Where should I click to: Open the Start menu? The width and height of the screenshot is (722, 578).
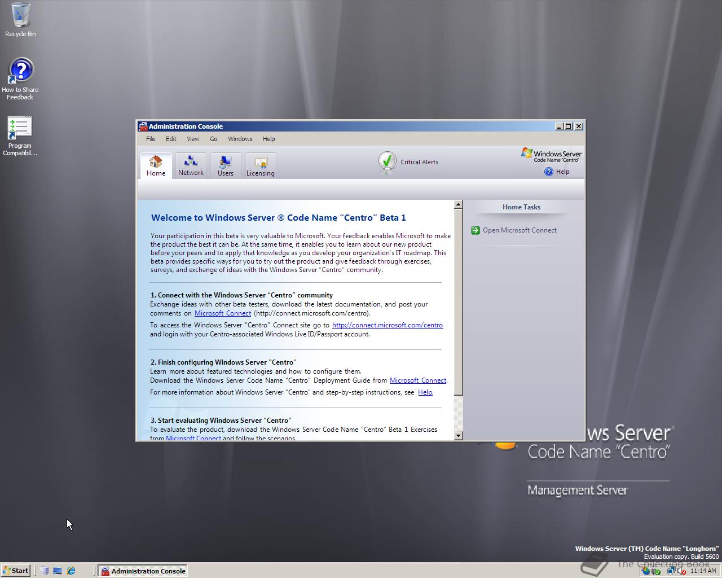point(15,571)
